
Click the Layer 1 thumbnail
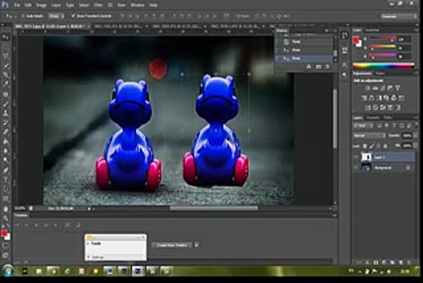[366, 157]
